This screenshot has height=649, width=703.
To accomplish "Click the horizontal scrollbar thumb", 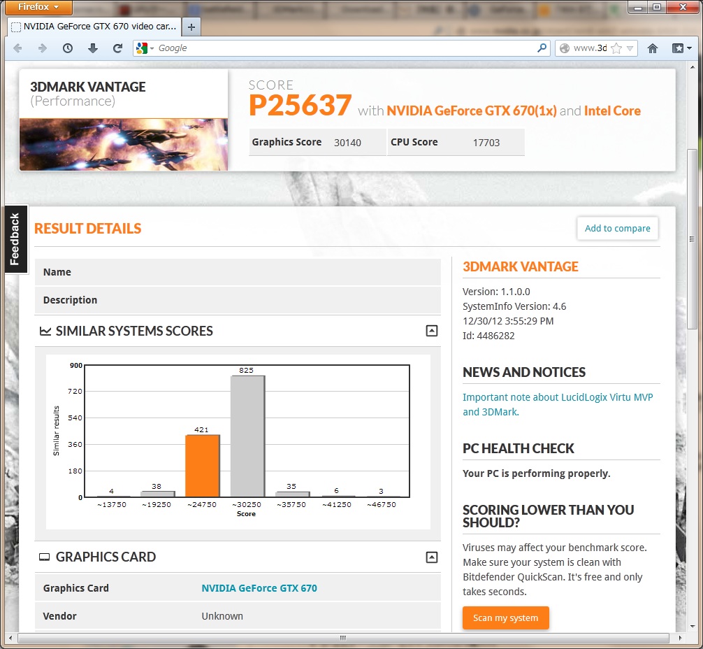I will click(x=343, y=638).
